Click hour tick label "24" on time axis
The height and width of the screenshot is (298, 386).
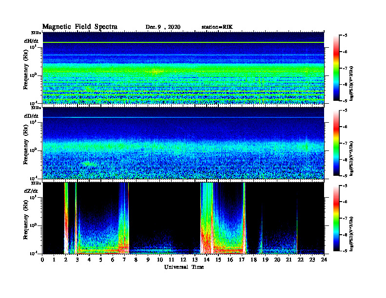point(324,260)
